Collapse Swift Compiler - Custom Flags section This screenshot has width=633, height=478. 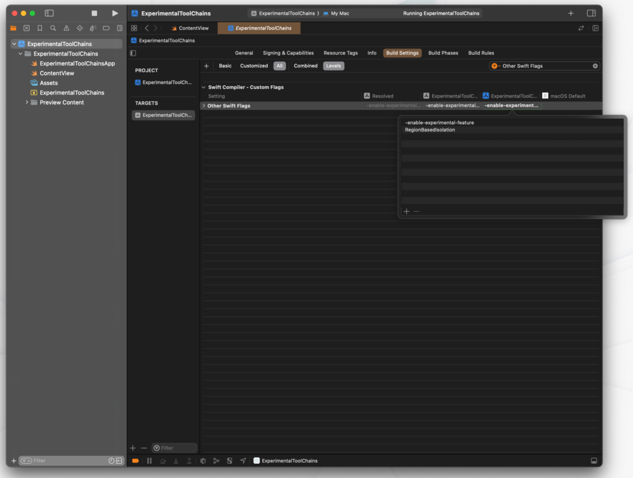point(203,87)
